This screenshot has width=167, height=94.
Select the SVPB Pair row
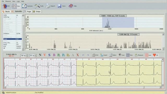[x=13, y=17]
